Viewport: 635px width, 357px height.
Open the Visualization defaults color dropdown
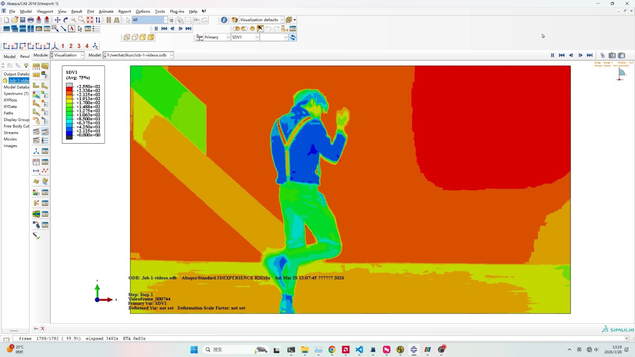click(x=262, y=20)
